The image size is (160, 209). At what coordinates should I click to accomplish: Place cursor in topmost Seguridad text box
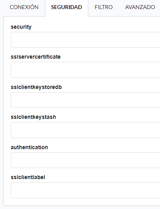coord(86,40)
